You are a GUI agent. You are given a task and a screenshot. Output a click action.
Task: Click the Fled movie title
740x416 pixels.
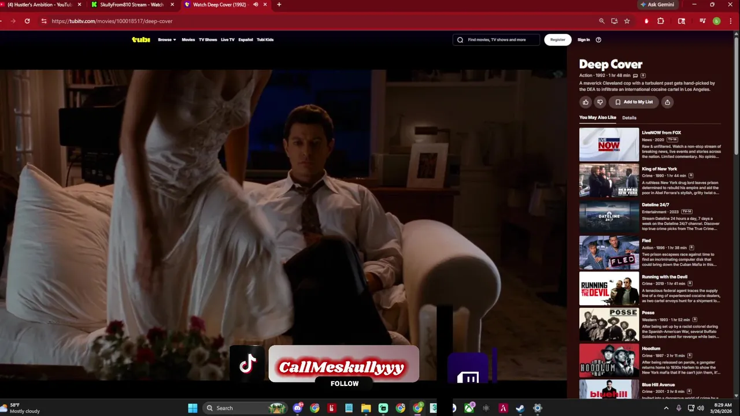[646, 241]
